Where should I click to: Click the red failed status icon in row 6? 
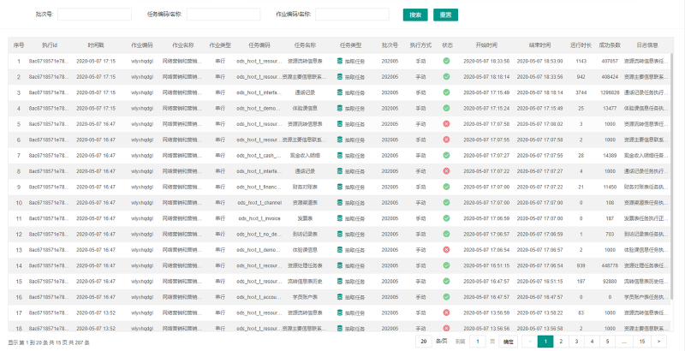coord(446,140)
